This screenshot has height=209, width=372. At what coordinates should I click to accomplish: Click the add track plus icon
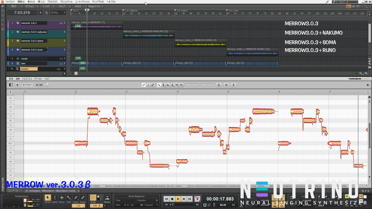coord(40,13)
